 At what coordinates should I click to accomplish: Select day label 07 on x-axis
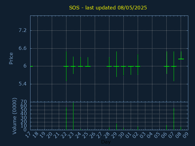[171, 135]
